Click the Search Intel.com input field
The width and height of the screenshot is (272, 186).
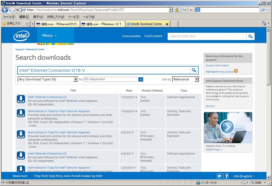[x=207, y=36]
